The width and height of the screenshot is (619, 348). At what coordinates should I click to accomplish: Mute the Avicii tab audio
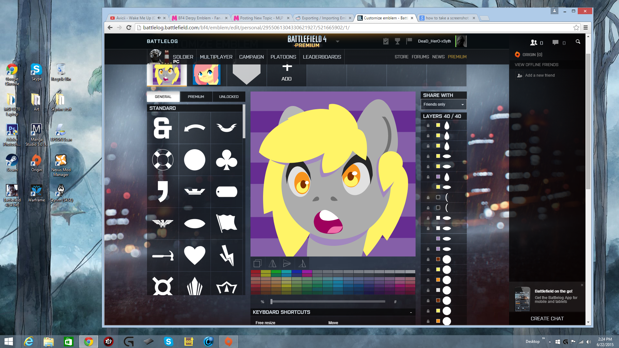159,18
